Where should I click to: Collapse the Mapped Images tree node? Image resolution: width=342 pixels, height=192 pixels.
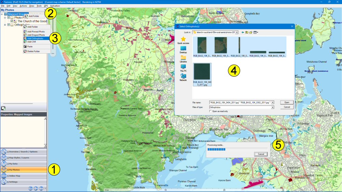[x=2, y=14]
